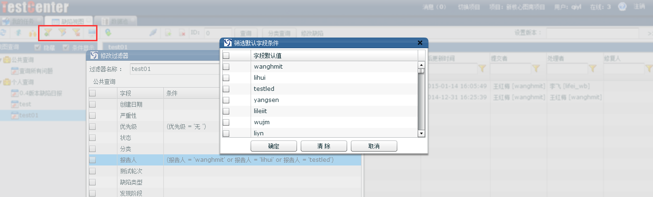Click the delete filter funnel icon
This screenshot has height=197, width=653.
(77, 32)
